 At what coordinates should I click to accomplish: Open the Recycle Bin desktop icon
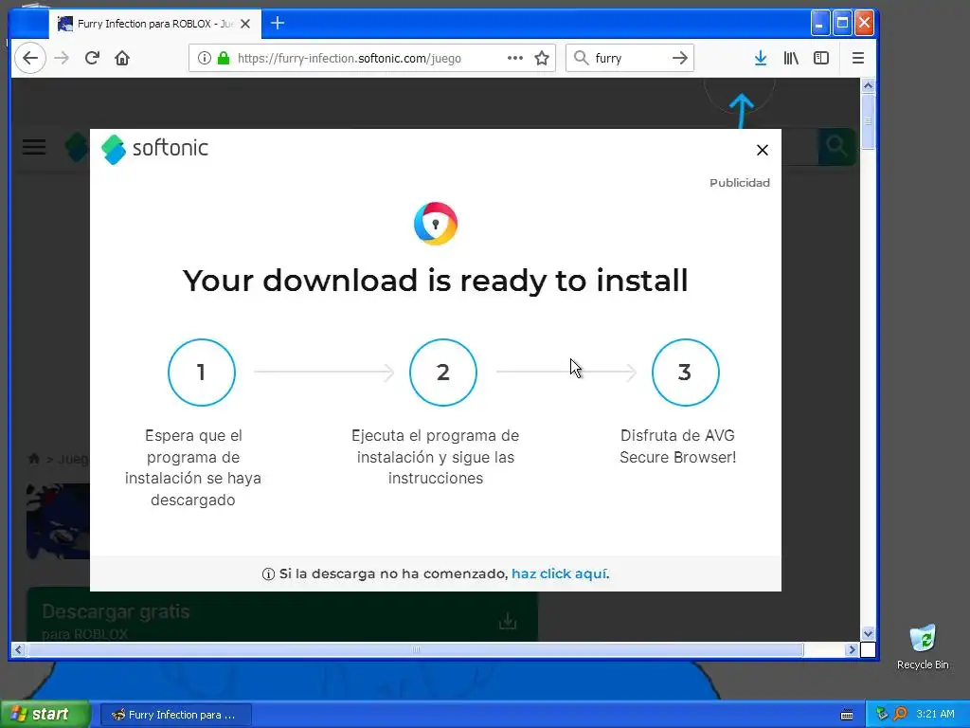pos(923,646)
